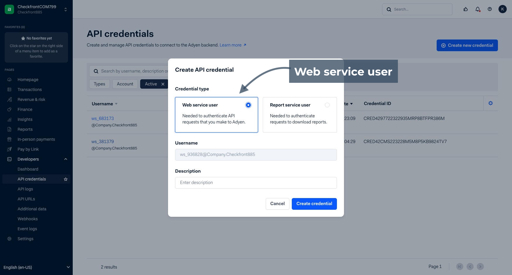Click the Revenue & risk sidebar icon
The image size is (512, 275).
coord(9,99)
